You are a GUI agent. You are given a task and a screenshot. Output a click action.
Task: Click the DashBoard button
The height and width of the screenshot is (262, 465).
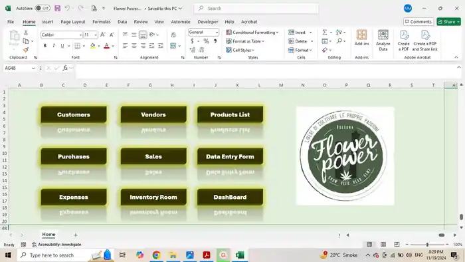click(230, 197)
